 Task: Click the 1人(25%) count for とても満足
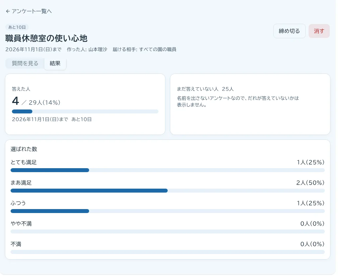click(x=311, y=162)
